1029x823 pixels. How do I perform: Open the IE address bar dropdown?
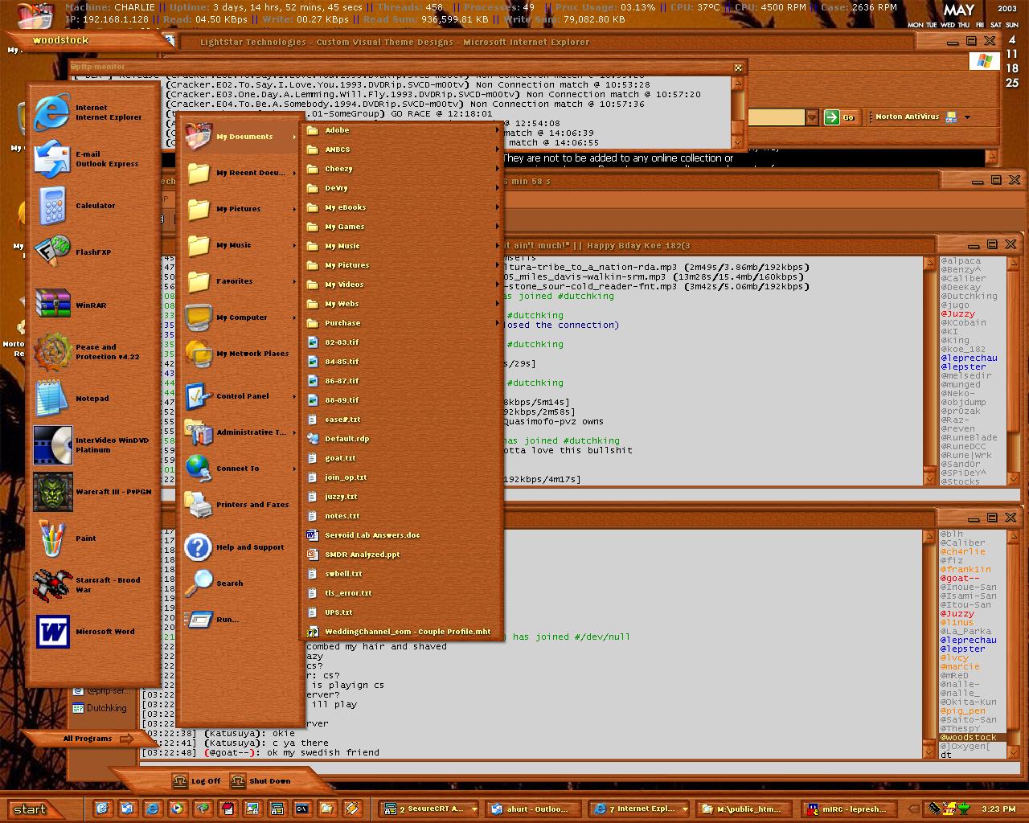pyautogui.click(x=812, y=117)
